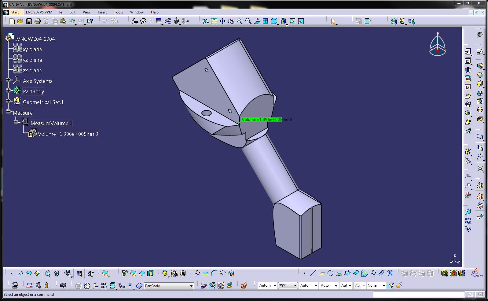This screenshot has height=301, width=488.
Task: Open the 75% transparency dropdown
Action: [295, 286]
